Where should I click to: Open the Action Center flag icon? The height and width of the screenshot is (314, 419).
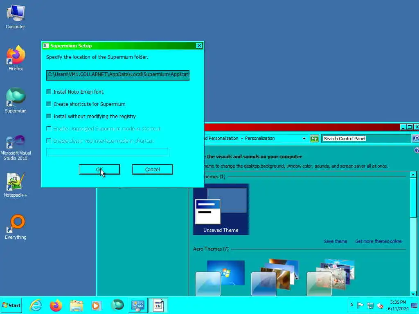[360, 305]
